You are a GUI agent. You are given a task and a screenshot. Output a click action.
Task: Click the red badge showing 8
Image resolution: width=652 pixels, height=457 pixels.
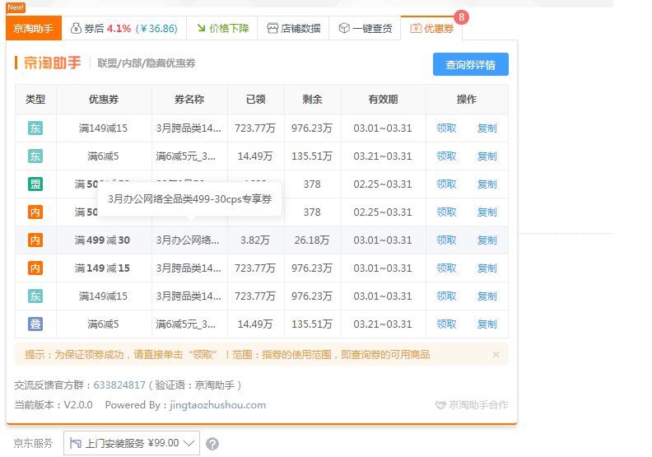tap(461, 17)
